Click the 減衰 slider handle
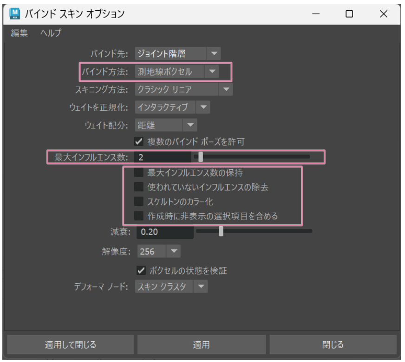Viewport: 405px width, 362px height. click(221, 231)
